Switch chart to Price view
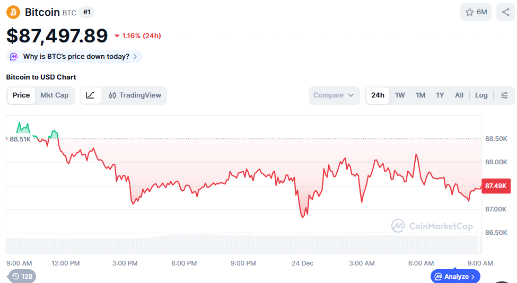 click(21, 95)
